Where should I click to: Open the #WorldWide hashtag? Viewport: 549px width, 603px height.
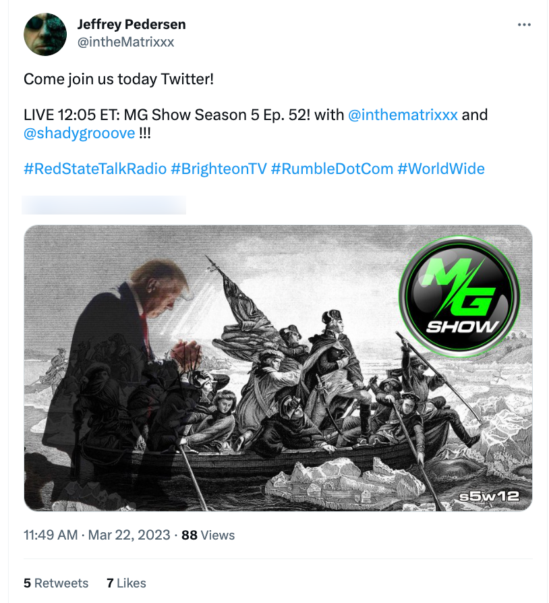[x=442, y=169]
